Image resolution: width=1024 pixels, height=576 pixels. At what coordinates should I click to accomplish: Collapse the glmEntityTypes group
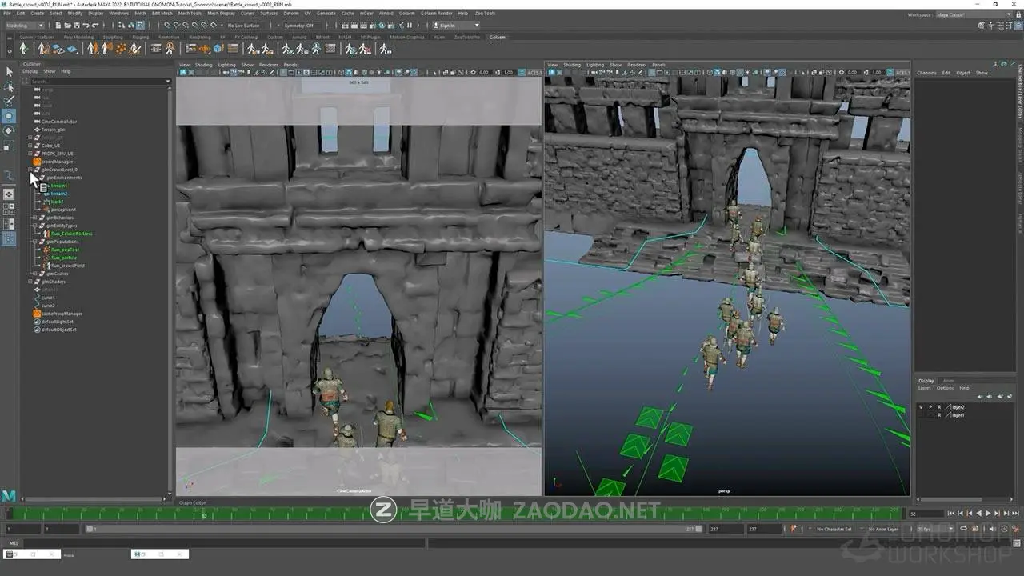point(35,226)
